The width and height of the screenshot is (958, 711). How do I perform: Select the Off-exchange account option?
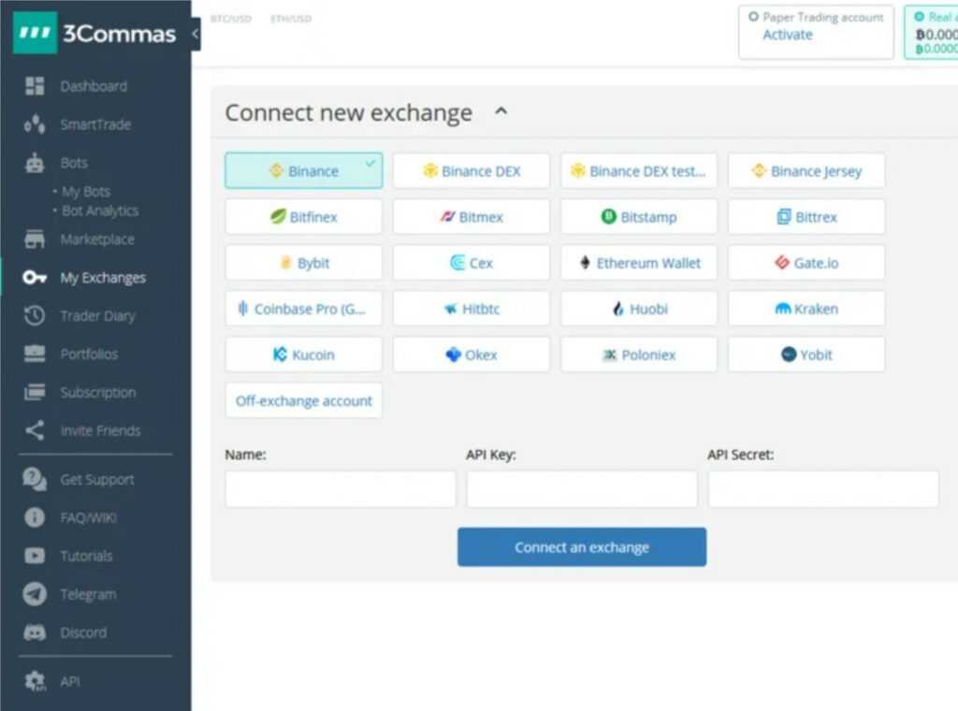point(303,399)
